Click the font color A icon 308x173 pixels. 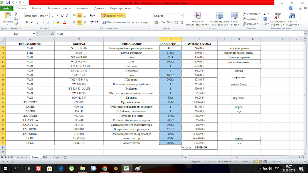coord(64,22)
